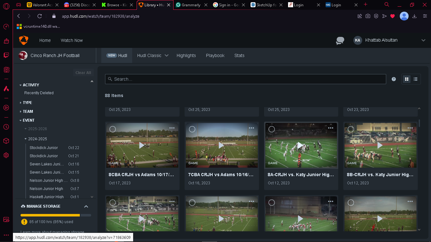The width and height of the screenshot is (431, 242).
Task: Open options menu for 8CBA CRJH vs Adams
Action: point(172,128)
